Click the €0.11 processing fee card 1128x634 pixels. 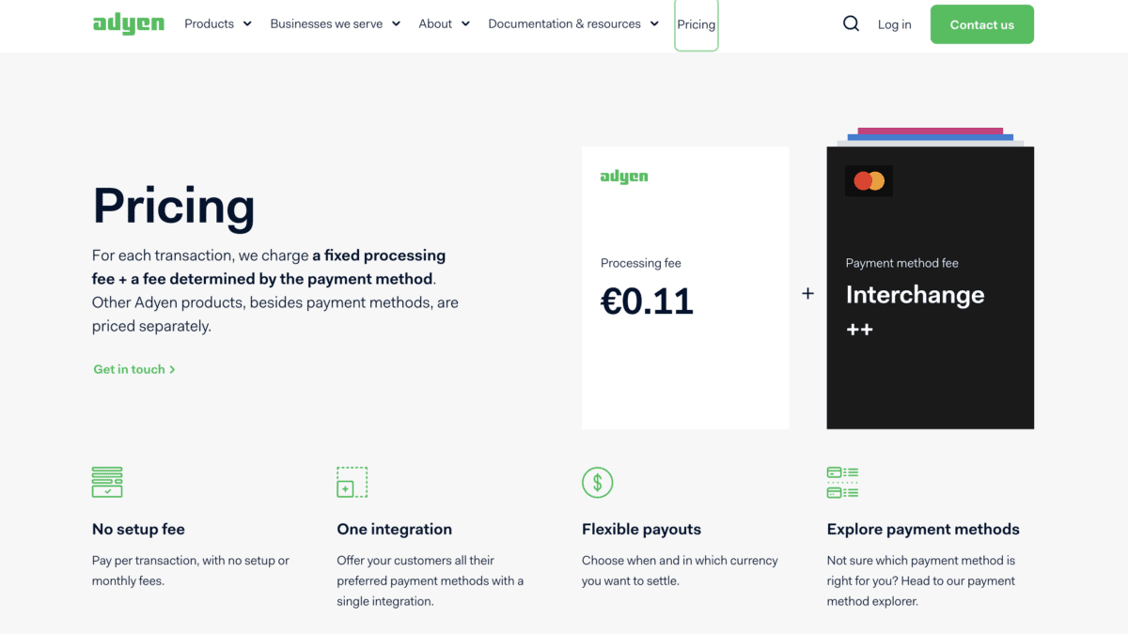click(685, 286)
